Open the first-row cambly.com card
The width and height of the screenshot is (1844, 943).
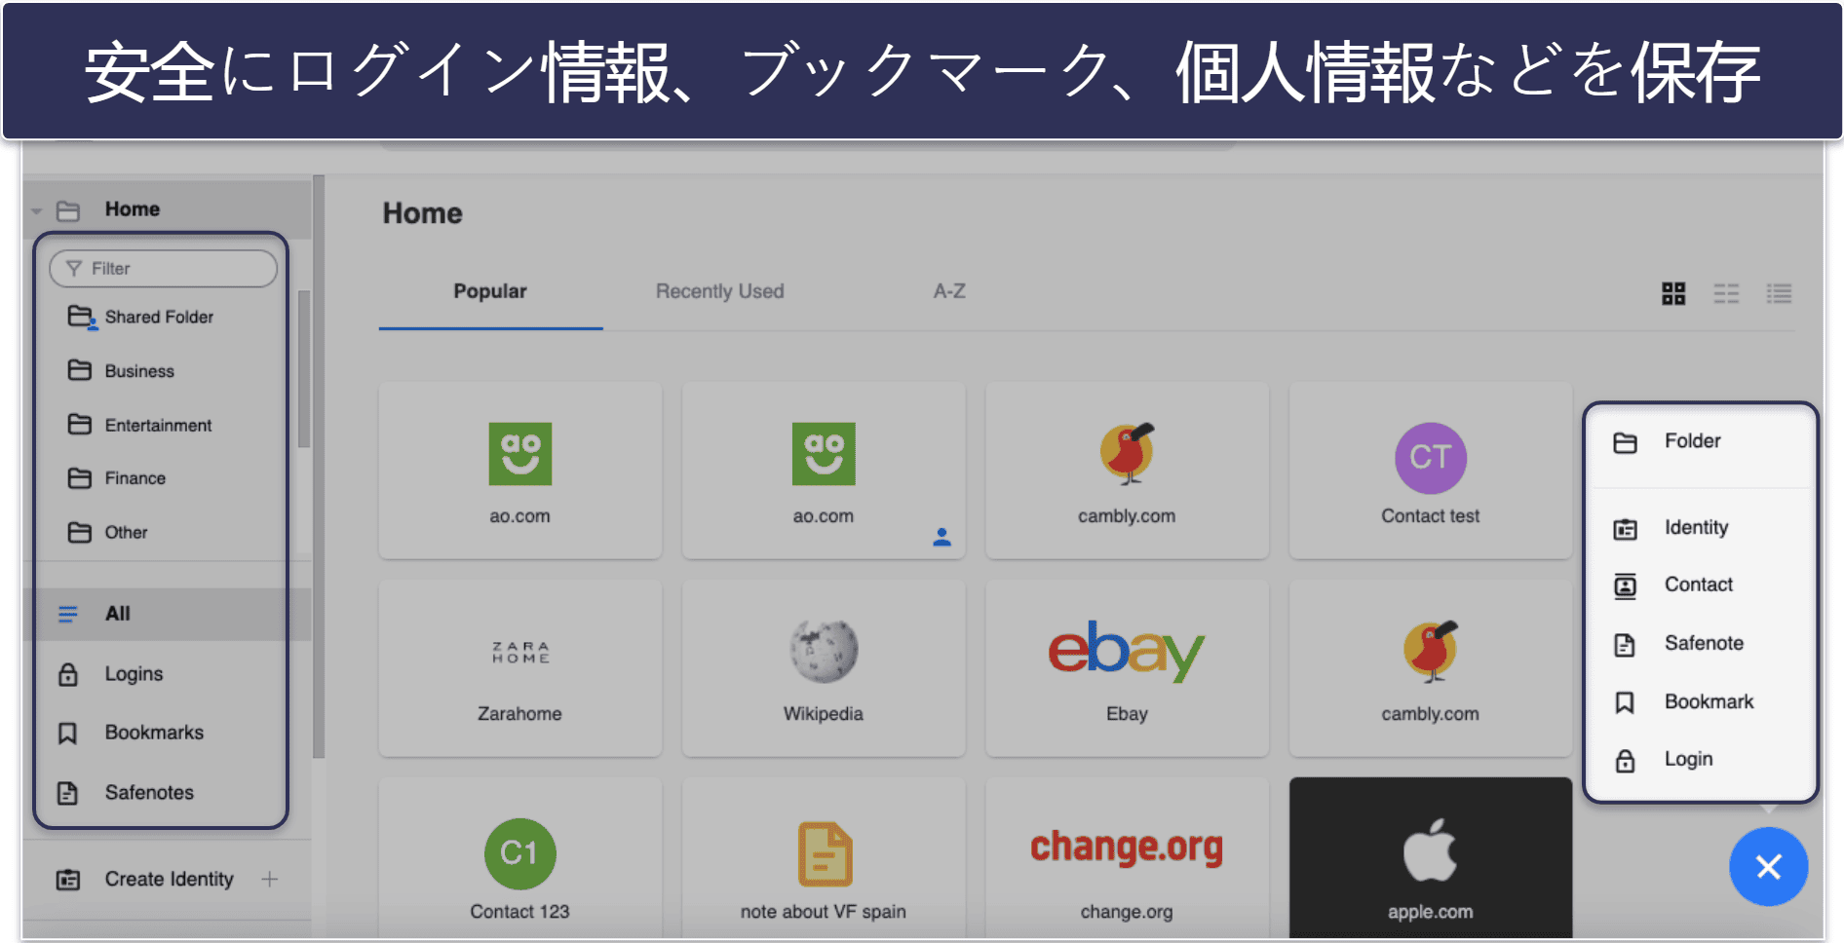(1127, 471)
